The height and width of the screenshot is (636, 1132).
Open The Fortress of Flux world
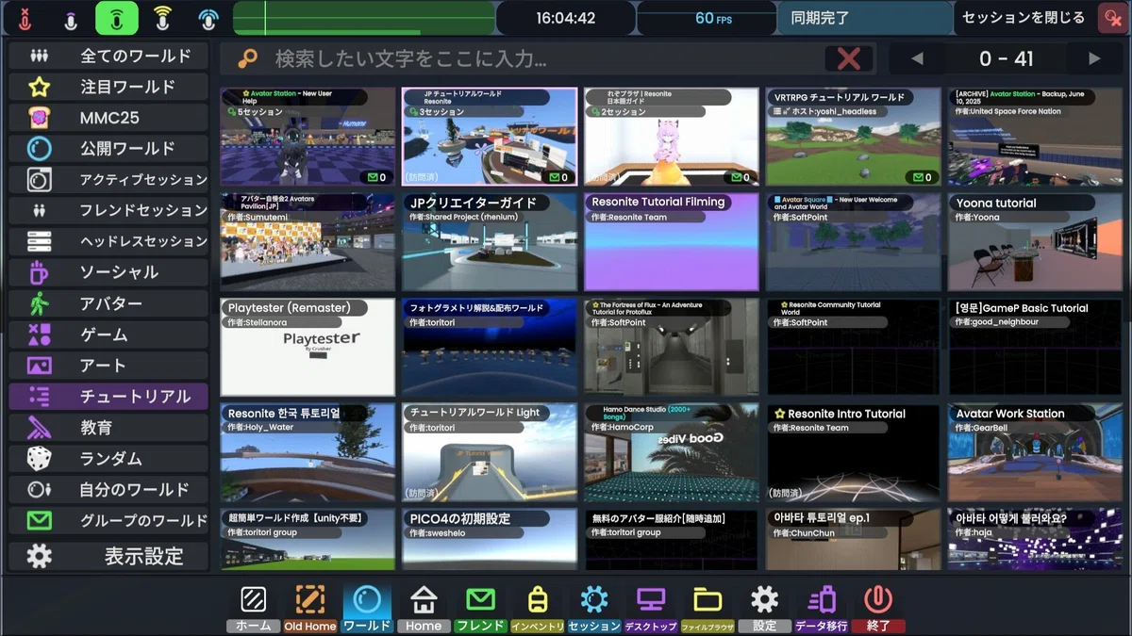[x=672, y=348]
